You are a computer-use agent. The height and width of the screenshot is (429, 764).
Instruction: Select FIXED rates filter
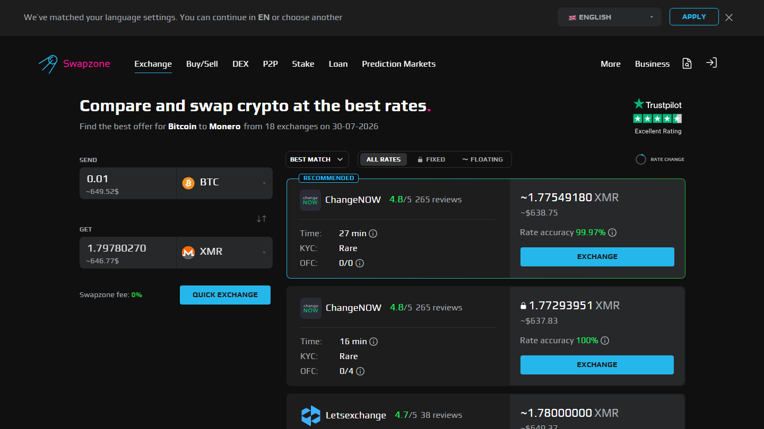tap(431, 159)
